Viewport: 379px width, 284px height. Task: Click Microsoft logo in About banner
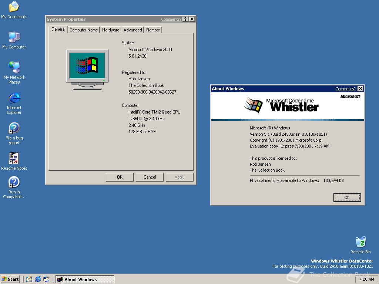[x=351, y=97]
